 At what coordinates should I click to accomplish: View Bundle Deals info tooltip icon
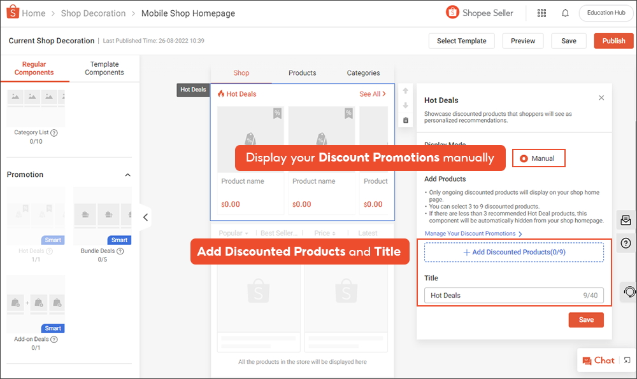(120, 251)
